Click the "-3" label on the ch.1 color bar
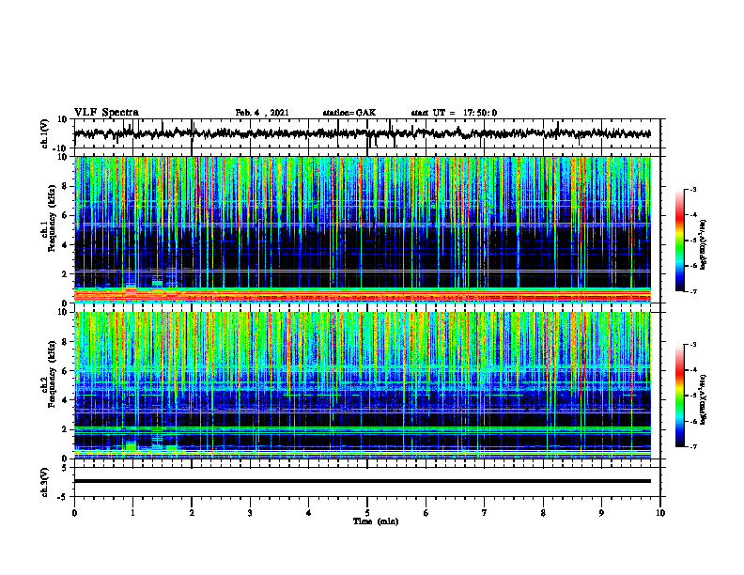This screenshot has width=744, height=575. (x=693, y=189)
